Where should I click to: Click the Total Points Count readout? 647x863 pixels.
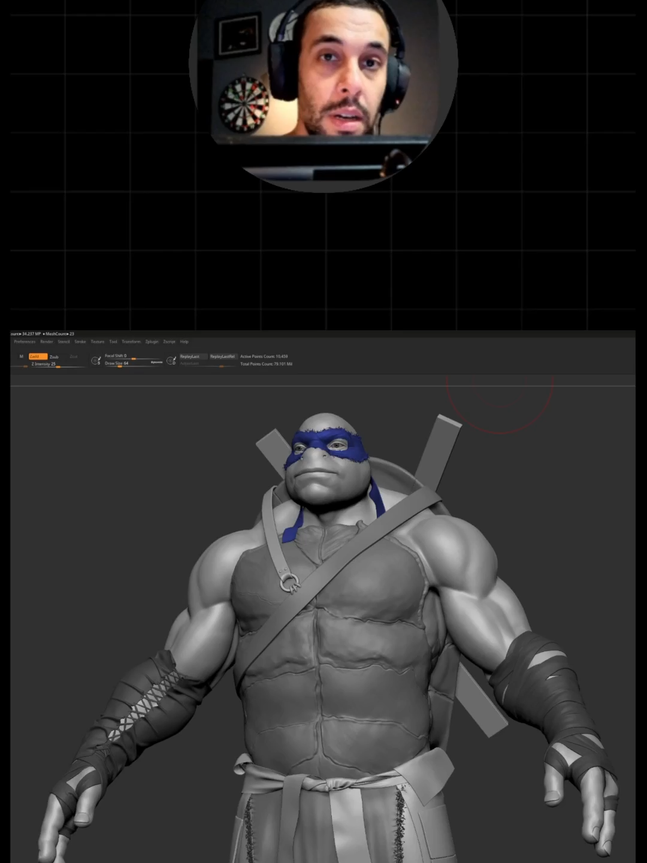(x=267, y=364)
